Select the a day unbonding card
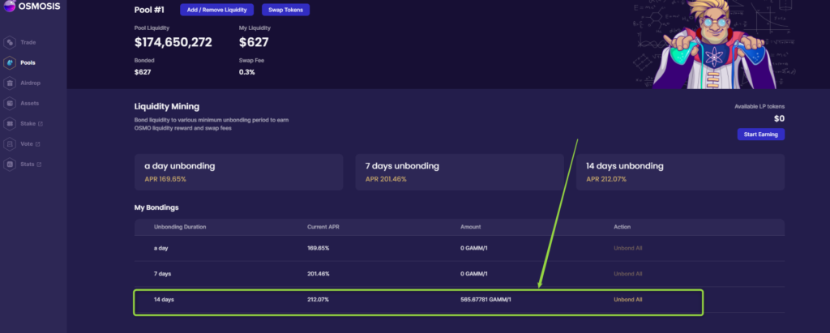The height and width of the screenshot is (333, 830). (x=239, y=172)
